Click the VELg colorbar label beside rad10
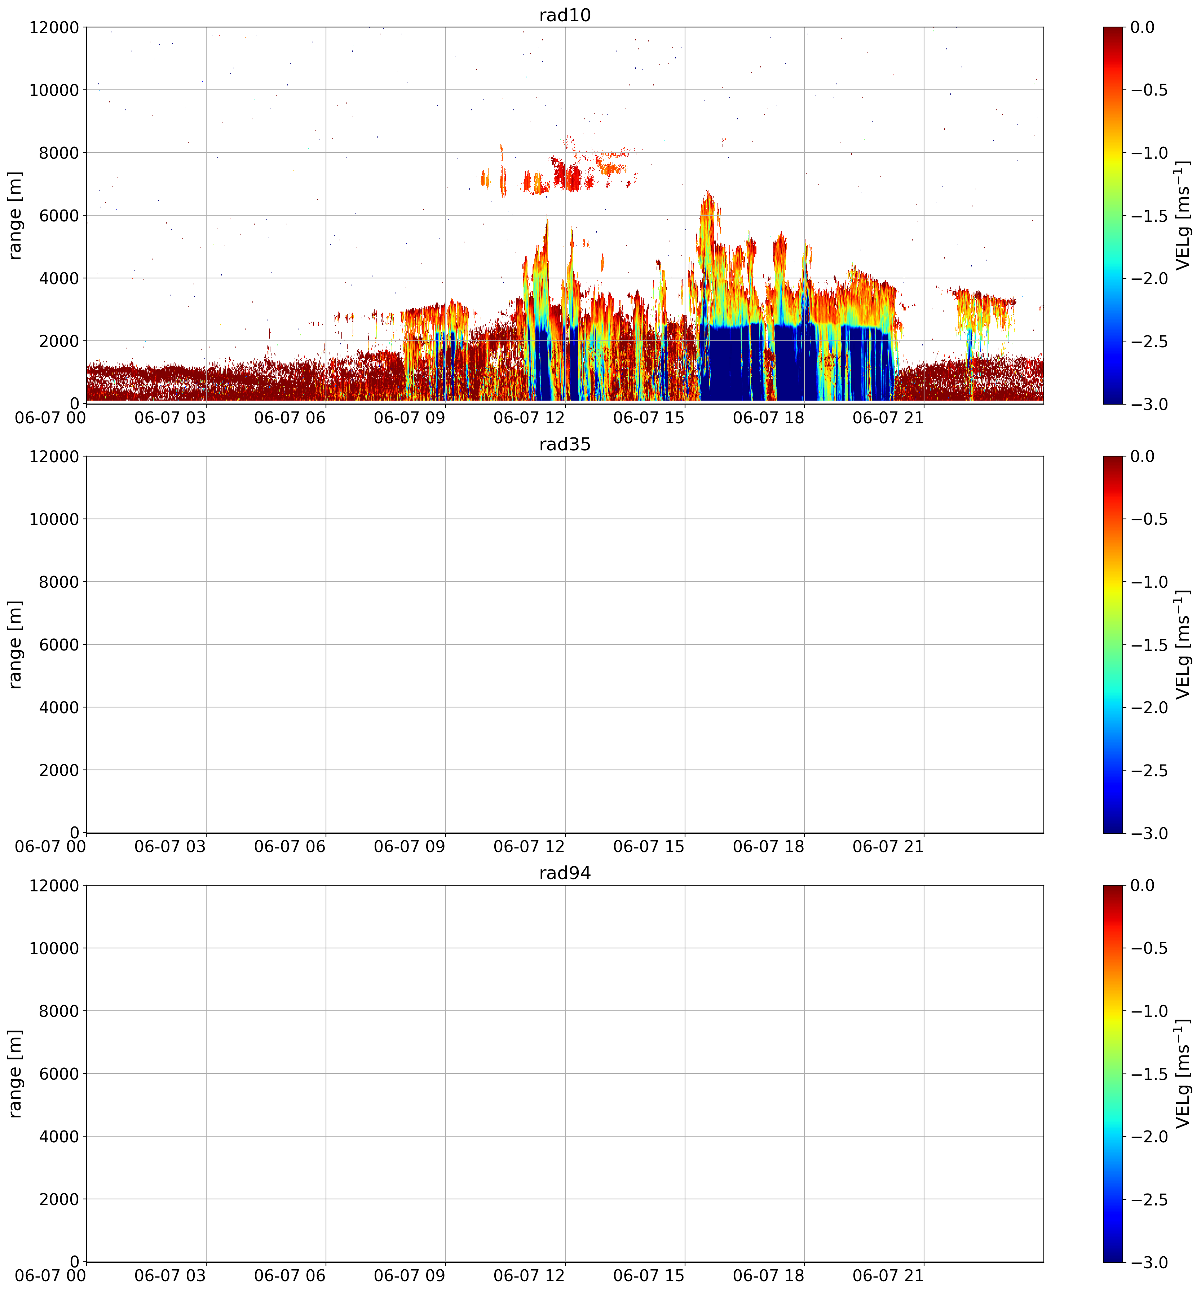This screenshot has width=1201, height=1292. click(x=1183, y=215)
